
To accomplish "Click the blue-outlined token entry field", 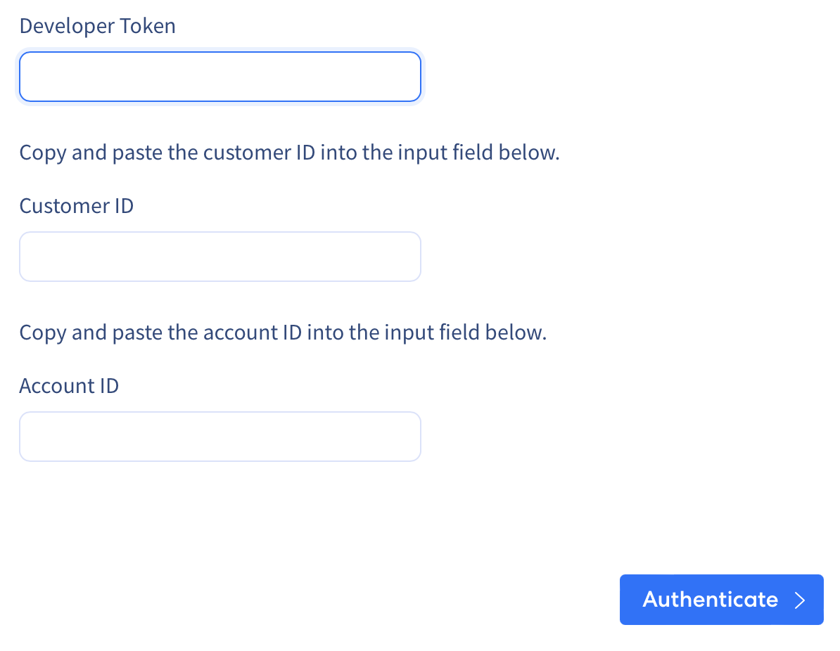I will [220, 77].
